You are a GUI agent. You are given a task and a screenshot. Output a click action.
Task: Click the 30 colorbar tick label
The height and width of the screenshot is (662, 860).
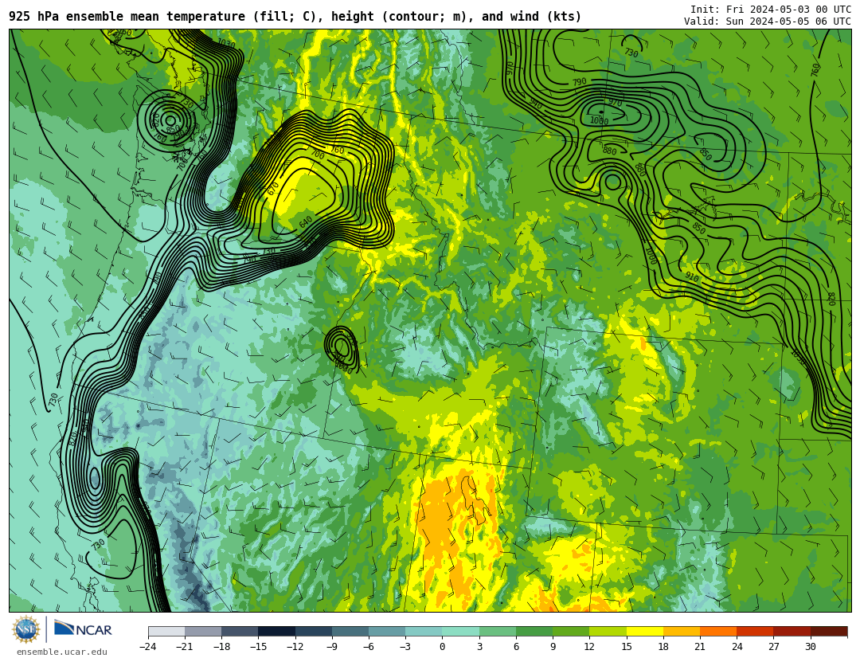(x=810, y=647)
